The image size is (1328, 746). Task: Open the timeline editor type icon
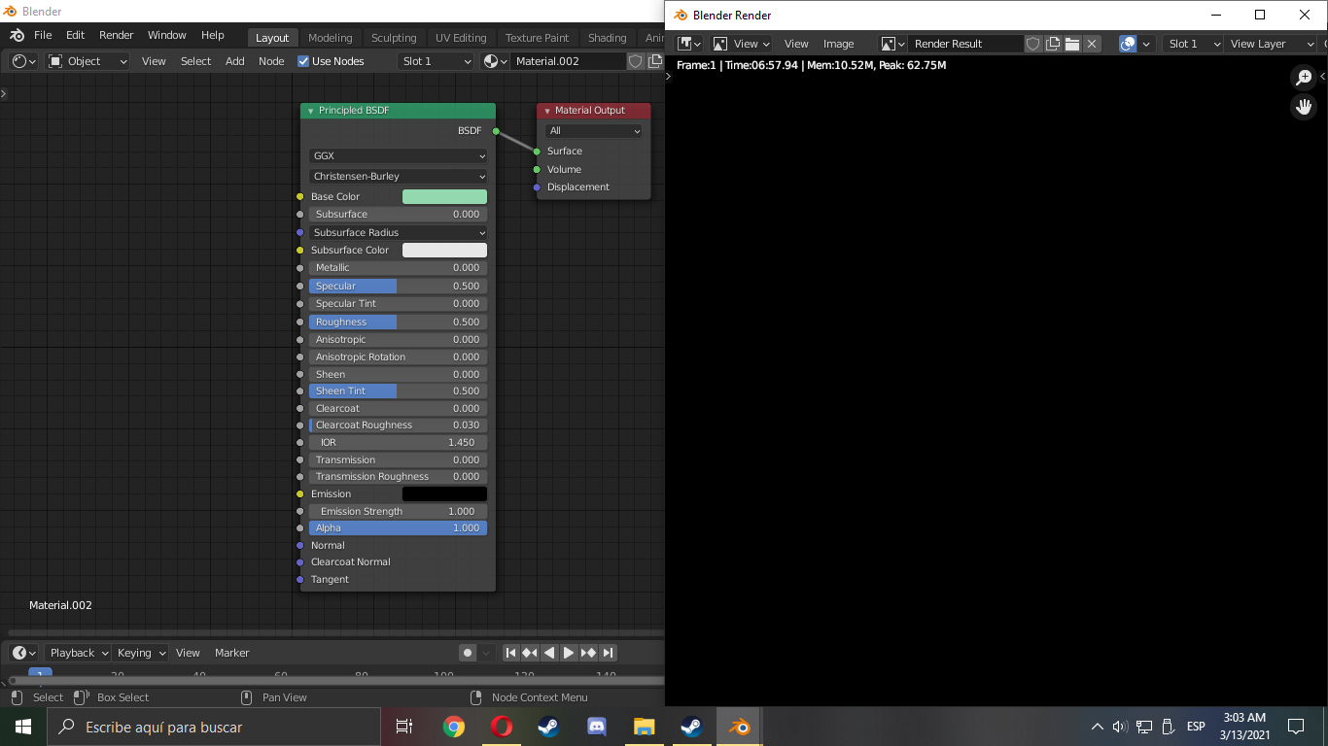[x=24, y=653]
